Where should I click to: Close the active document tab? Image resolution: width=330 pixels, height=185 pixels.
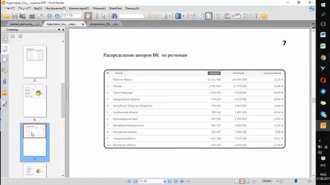[x=83, y=24]
